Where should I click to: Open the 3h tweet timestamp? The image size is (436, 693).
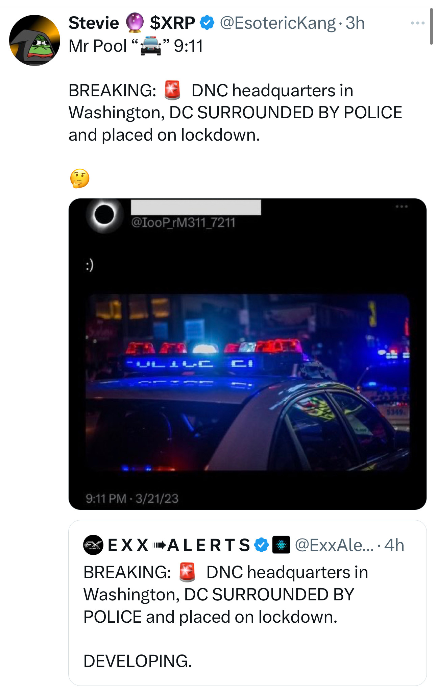click(355, 23)
